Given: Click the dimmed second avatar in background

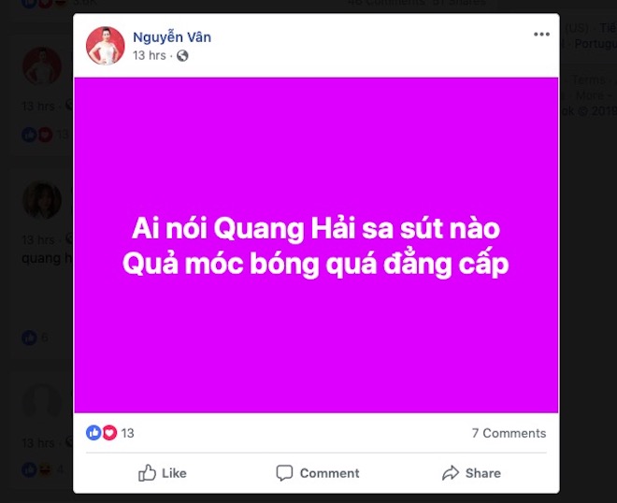Looking at the screenshot, I should tap(42, 200).
